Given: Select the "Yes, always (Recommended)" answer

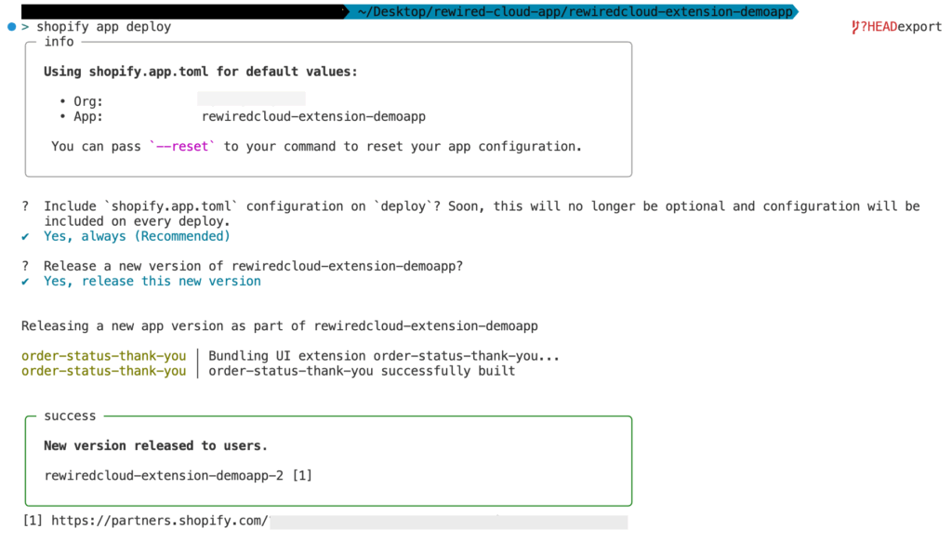Looking at the screenshot, I should click(137, 237).
